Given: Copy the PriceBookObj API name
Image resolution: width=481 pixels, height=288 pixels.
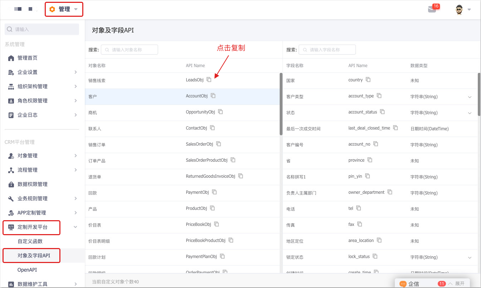Looking at the screenshot, I should click(x=217, y=224).
